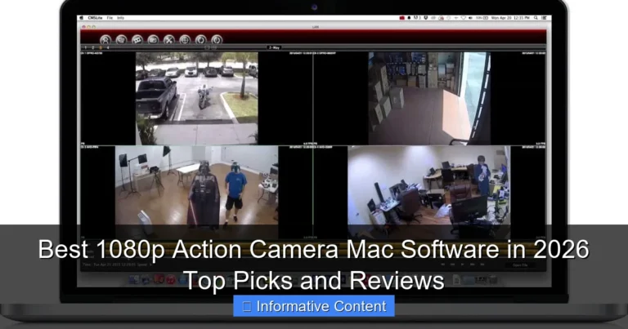
Task: Select the Darth Vader studio camera feed
Action: (x=196, y=193)
